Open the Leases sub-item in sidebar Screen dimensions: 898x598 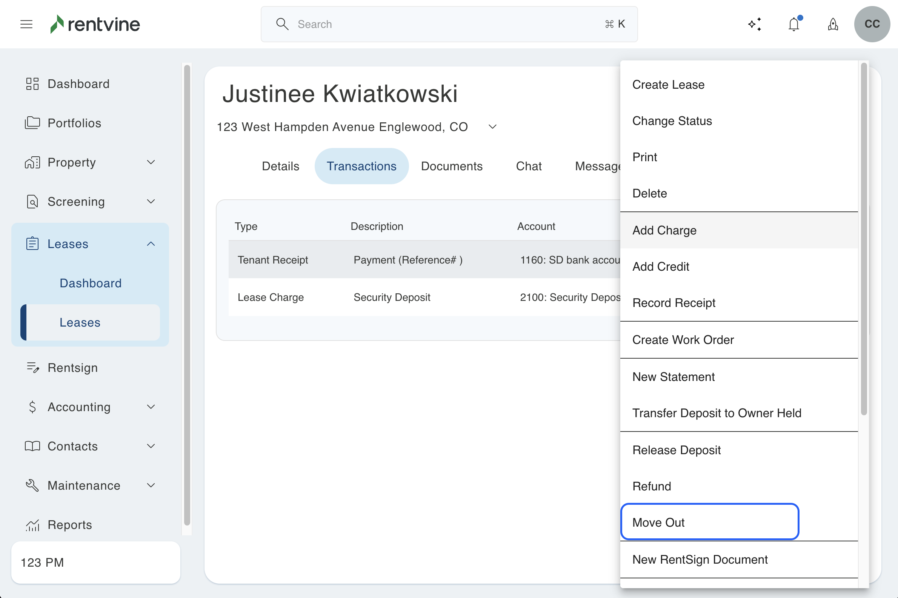point(80,322)
